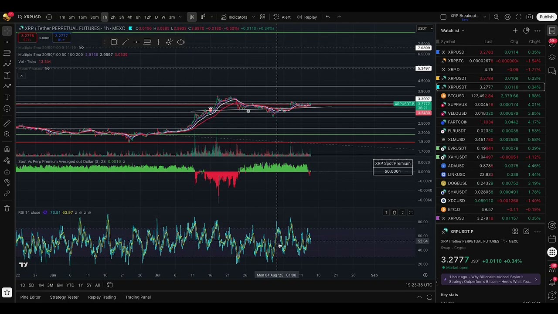Screen dimensions: 558x314
Task: Set range to YTD
Action: coord(70,285)
